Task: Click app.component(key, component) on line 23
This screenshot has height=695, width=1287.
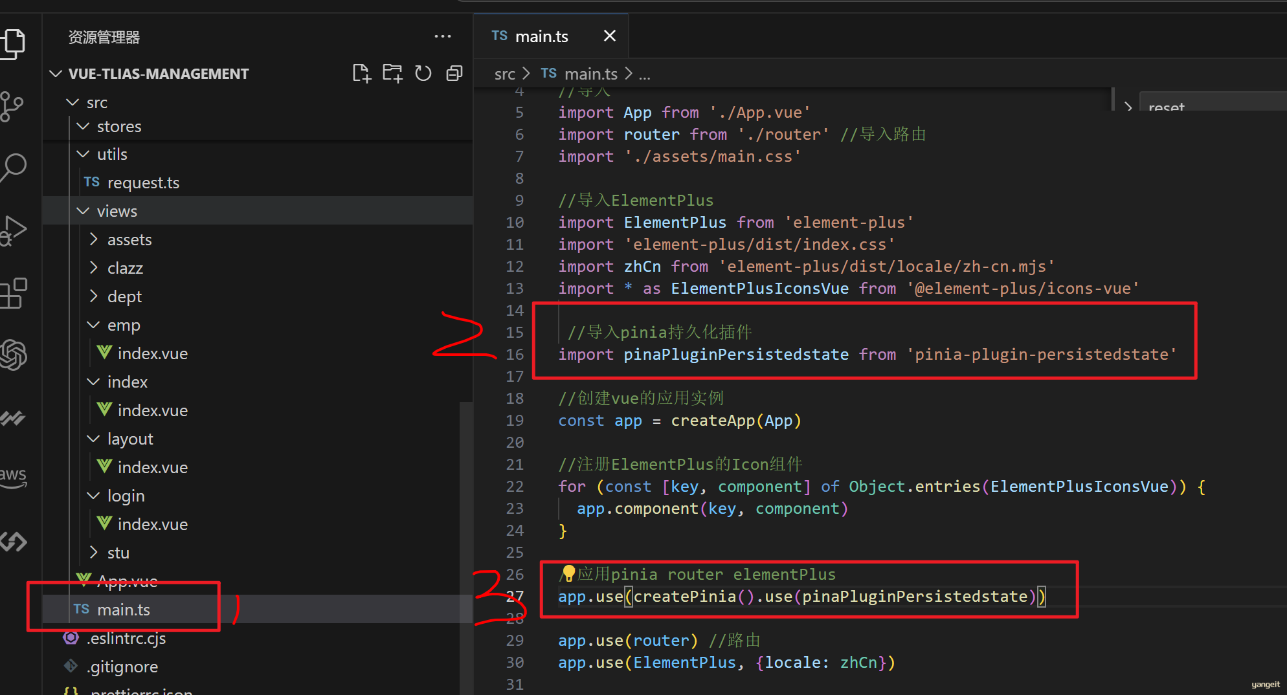Action: click(712, 509)
